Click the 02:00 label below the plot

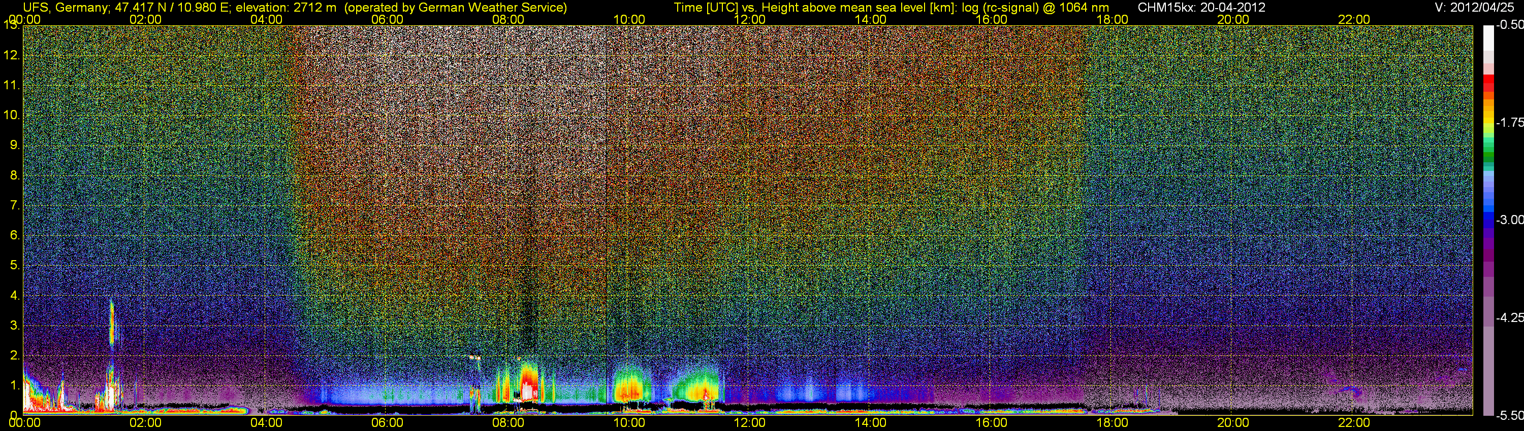(x=145, y=423)
